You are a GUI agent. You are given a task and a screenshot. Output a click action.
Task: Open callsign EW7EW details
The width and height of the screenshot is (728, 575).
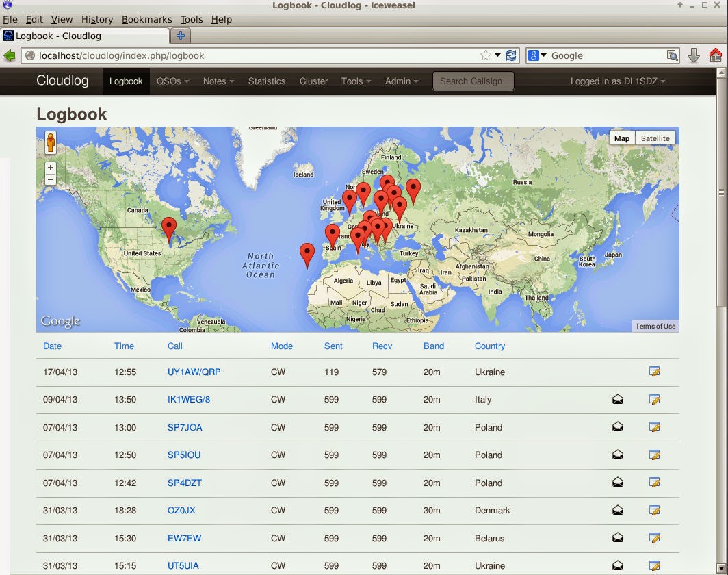pyautogui.click(x=184, y=538)
